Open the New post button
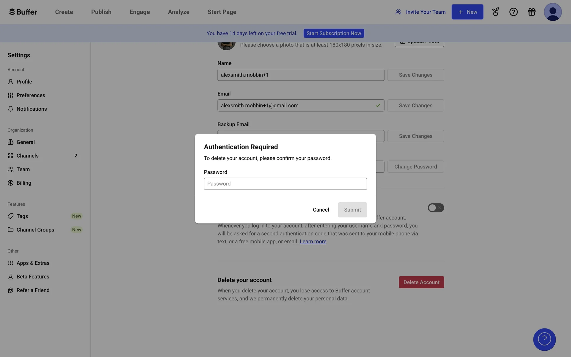The width and height of the screenshot is (571, 357). click(x=467, y=12)
